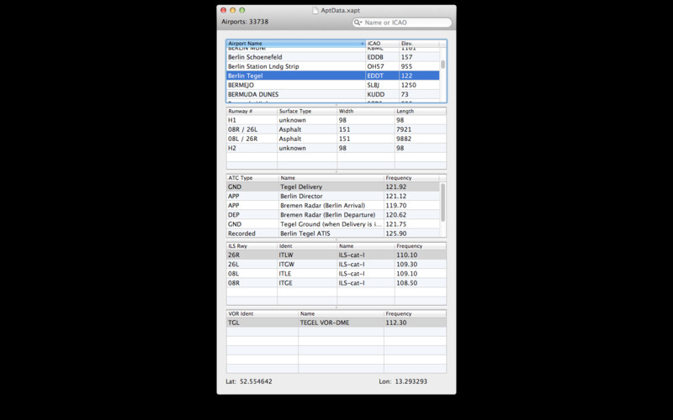Image resolution: width=673 pixels, height=420 pixels.
Task: Select Bremen Radar (Berlin Arrival) row
Action: 333,206
